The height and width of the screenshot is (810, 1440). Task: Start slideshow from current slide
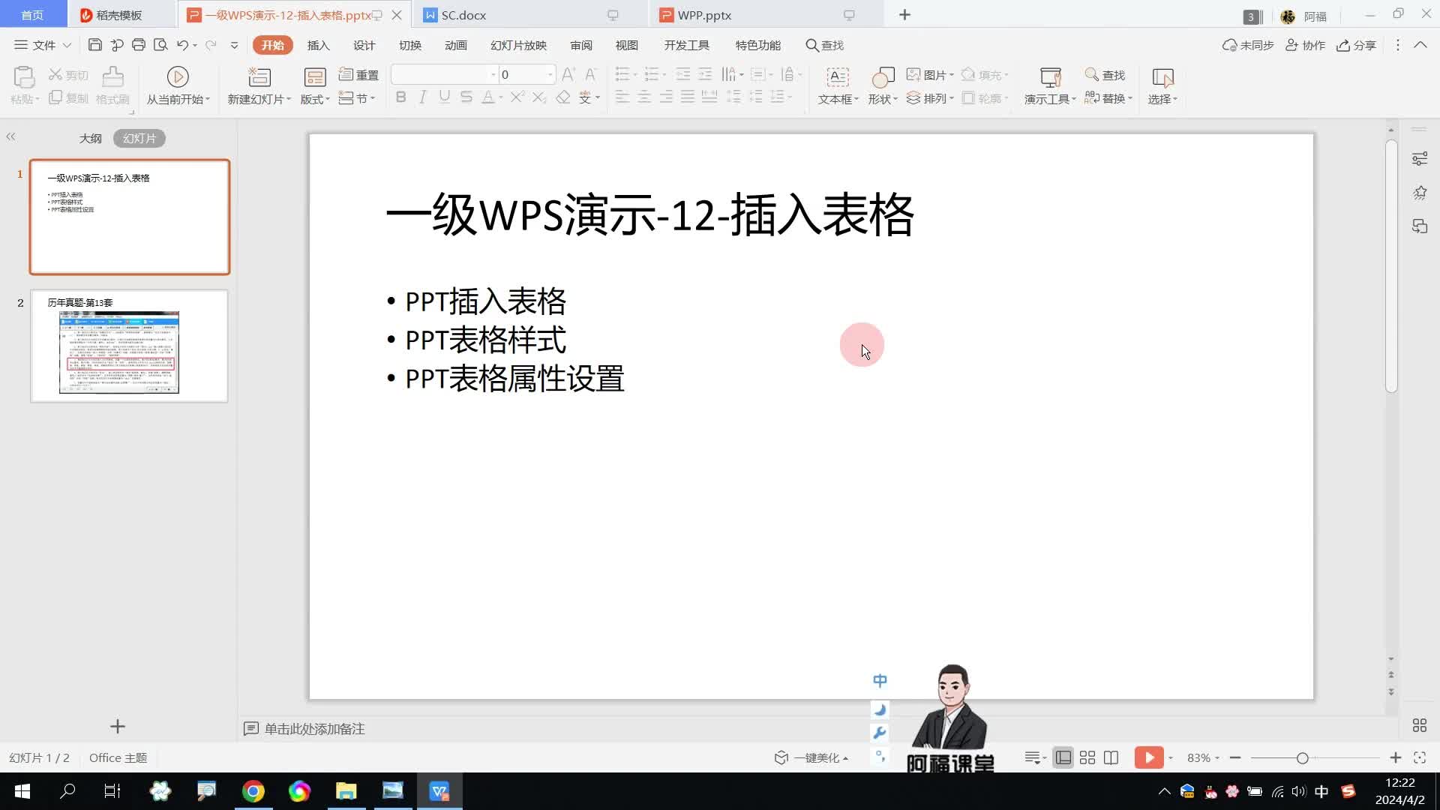(178, 77)
